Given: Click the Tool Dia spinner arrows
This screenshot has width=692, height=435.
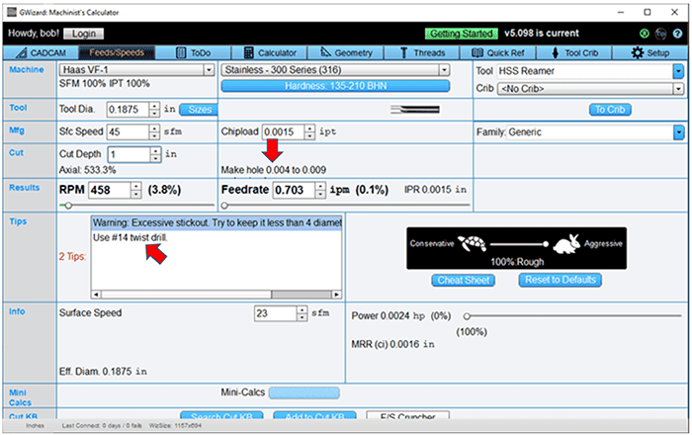Looking at the screenshot, I should tap(154, 110).
